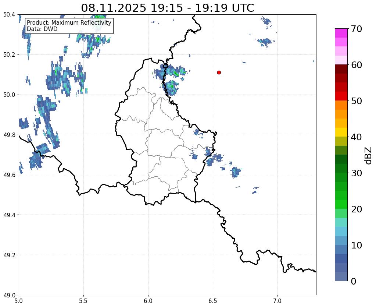The image size is (376, 307).
Task: Click the latitude axis label 50.2
Action: (x=9, y=55)
